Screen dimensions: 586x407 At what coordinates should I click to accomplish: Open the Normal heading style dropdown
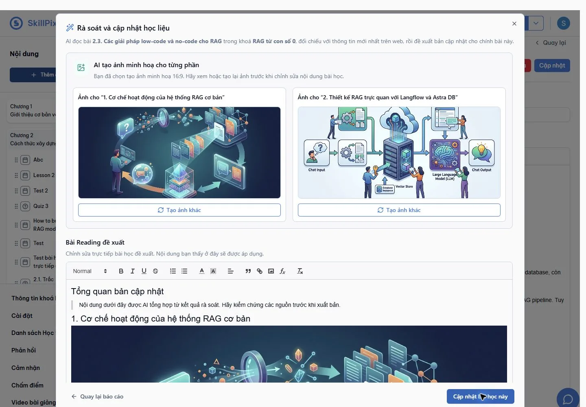90,271
